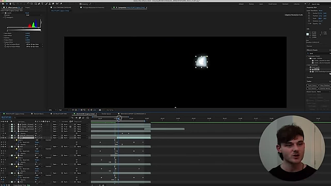Open Clip To Output Black dropdown

[35, 44]
